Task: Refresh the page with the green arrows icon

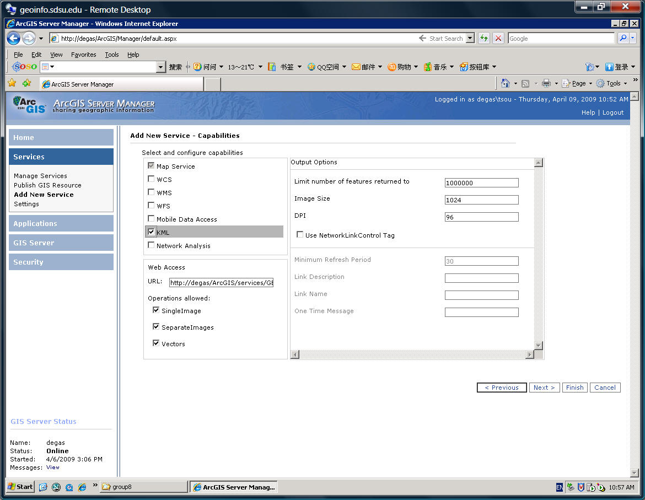Action: pos(484,38)
